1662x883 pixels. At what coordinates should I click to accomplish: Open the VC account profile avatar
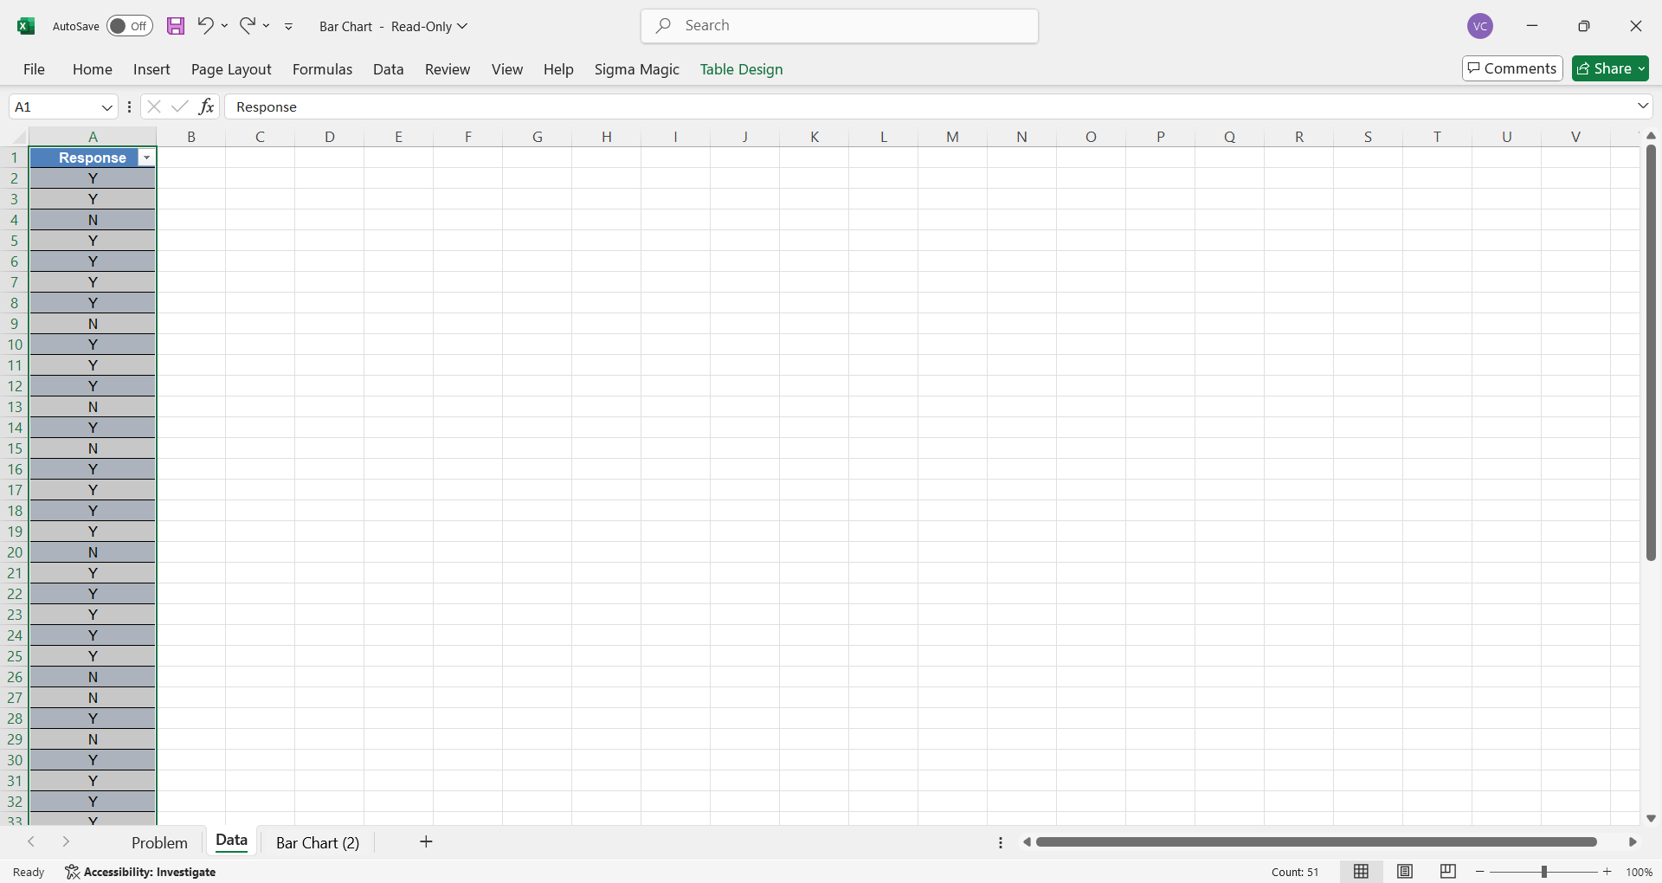point(1480,26)
